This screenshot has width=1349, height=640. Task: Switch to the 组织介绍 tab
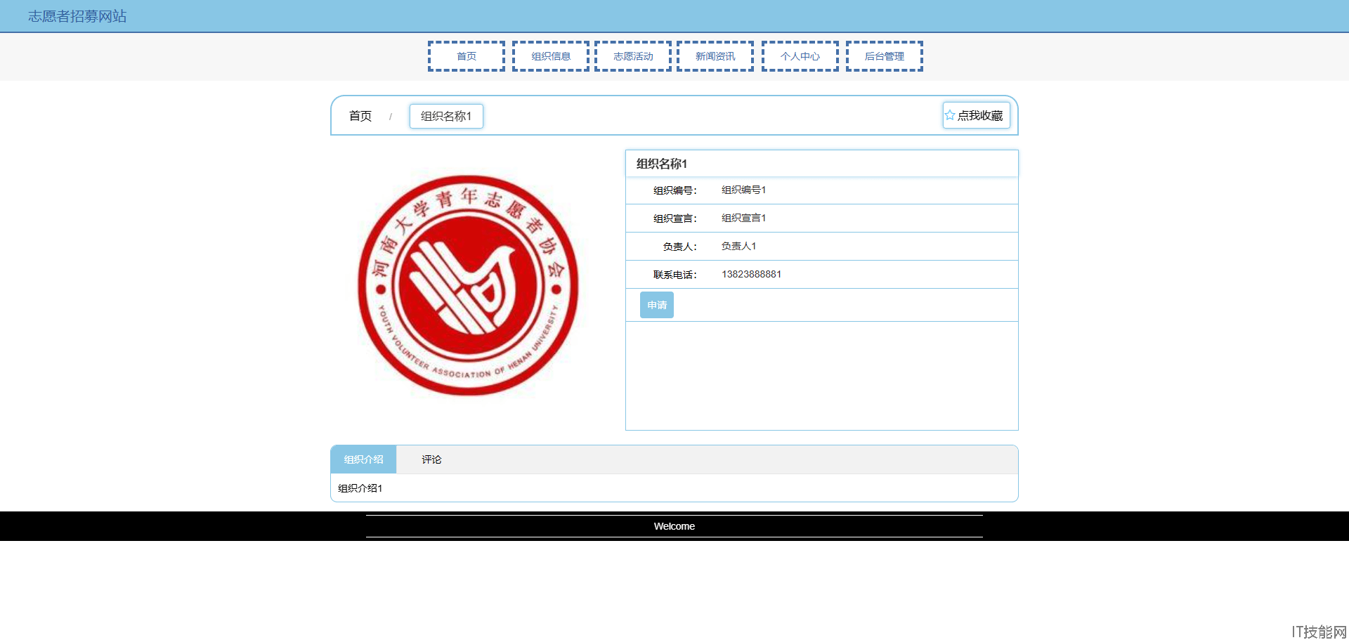click(364, 459)
